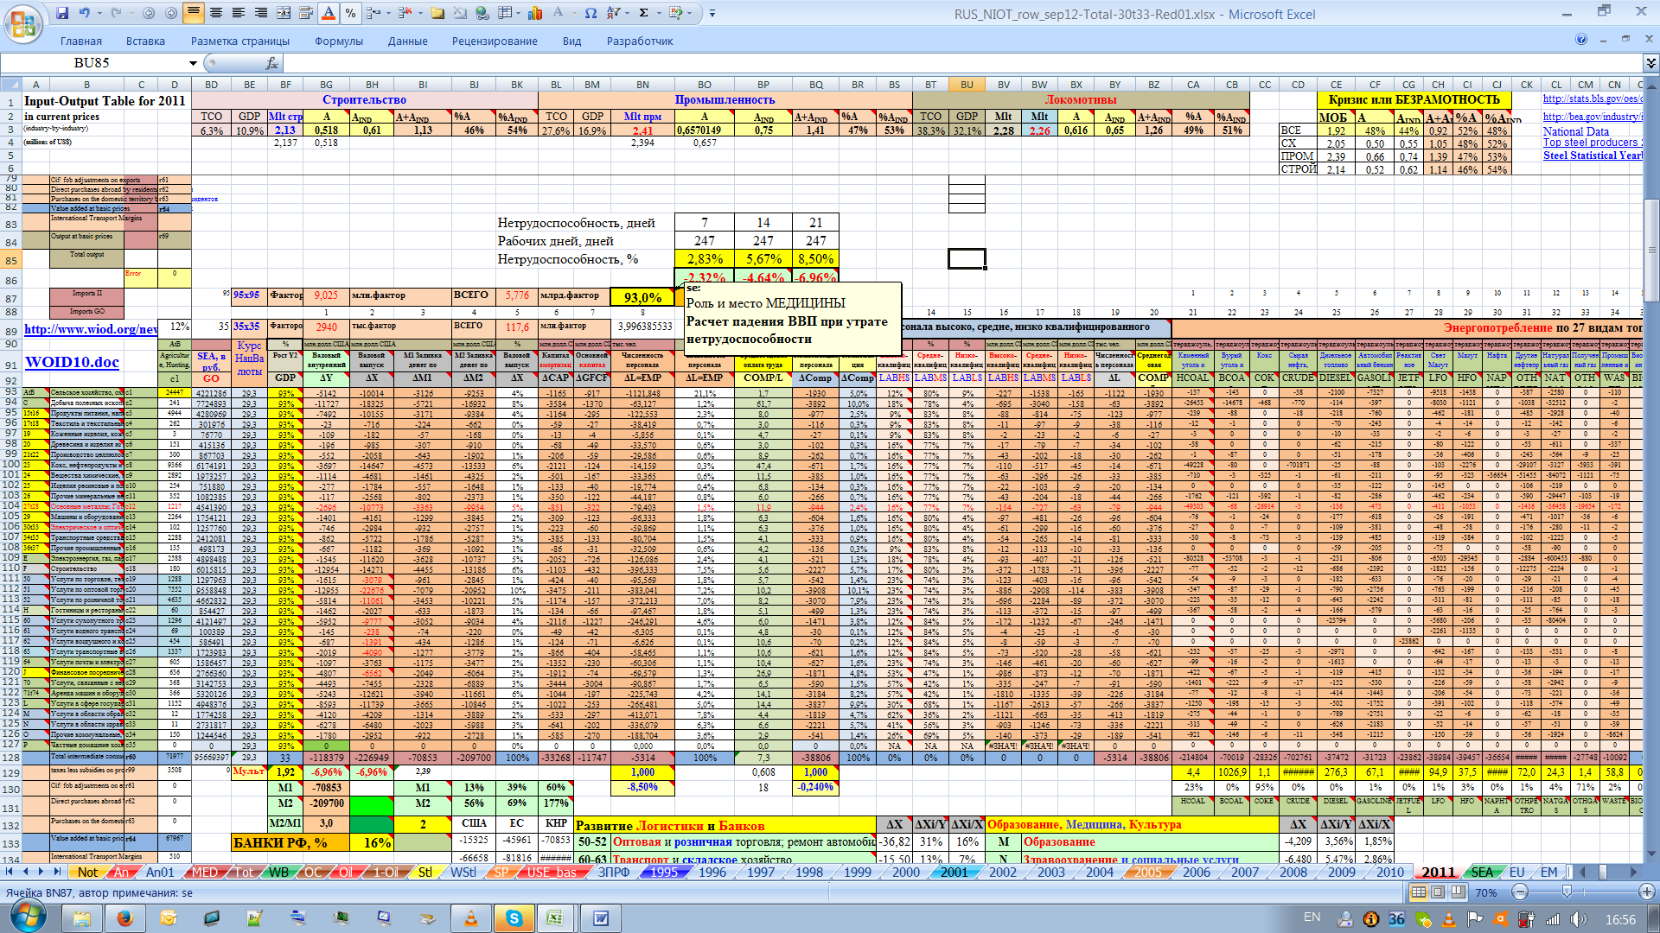
Task: Click the VLC icon in Windows taskbar
Action: coord(471,918)
